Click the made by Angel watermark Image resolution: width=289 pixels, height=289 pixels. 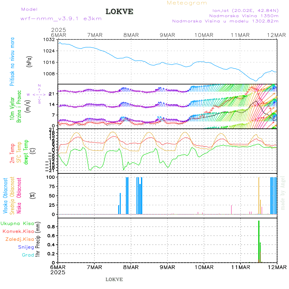[x=283, y=193]
